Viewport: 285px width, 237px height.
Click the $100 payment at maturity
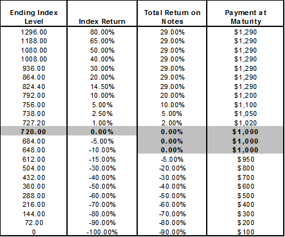click(246, 232)
